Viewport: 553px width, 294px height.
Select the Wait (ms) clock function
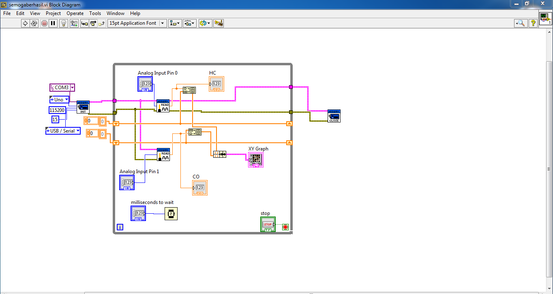[171, 213]
